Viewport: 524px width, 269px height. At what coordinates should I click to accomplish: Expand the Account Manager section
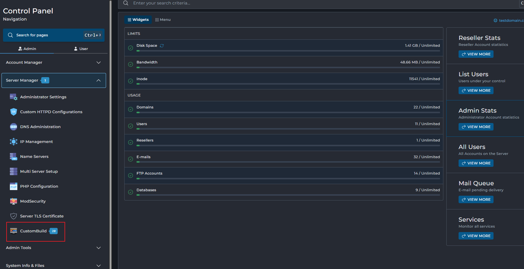98,63
